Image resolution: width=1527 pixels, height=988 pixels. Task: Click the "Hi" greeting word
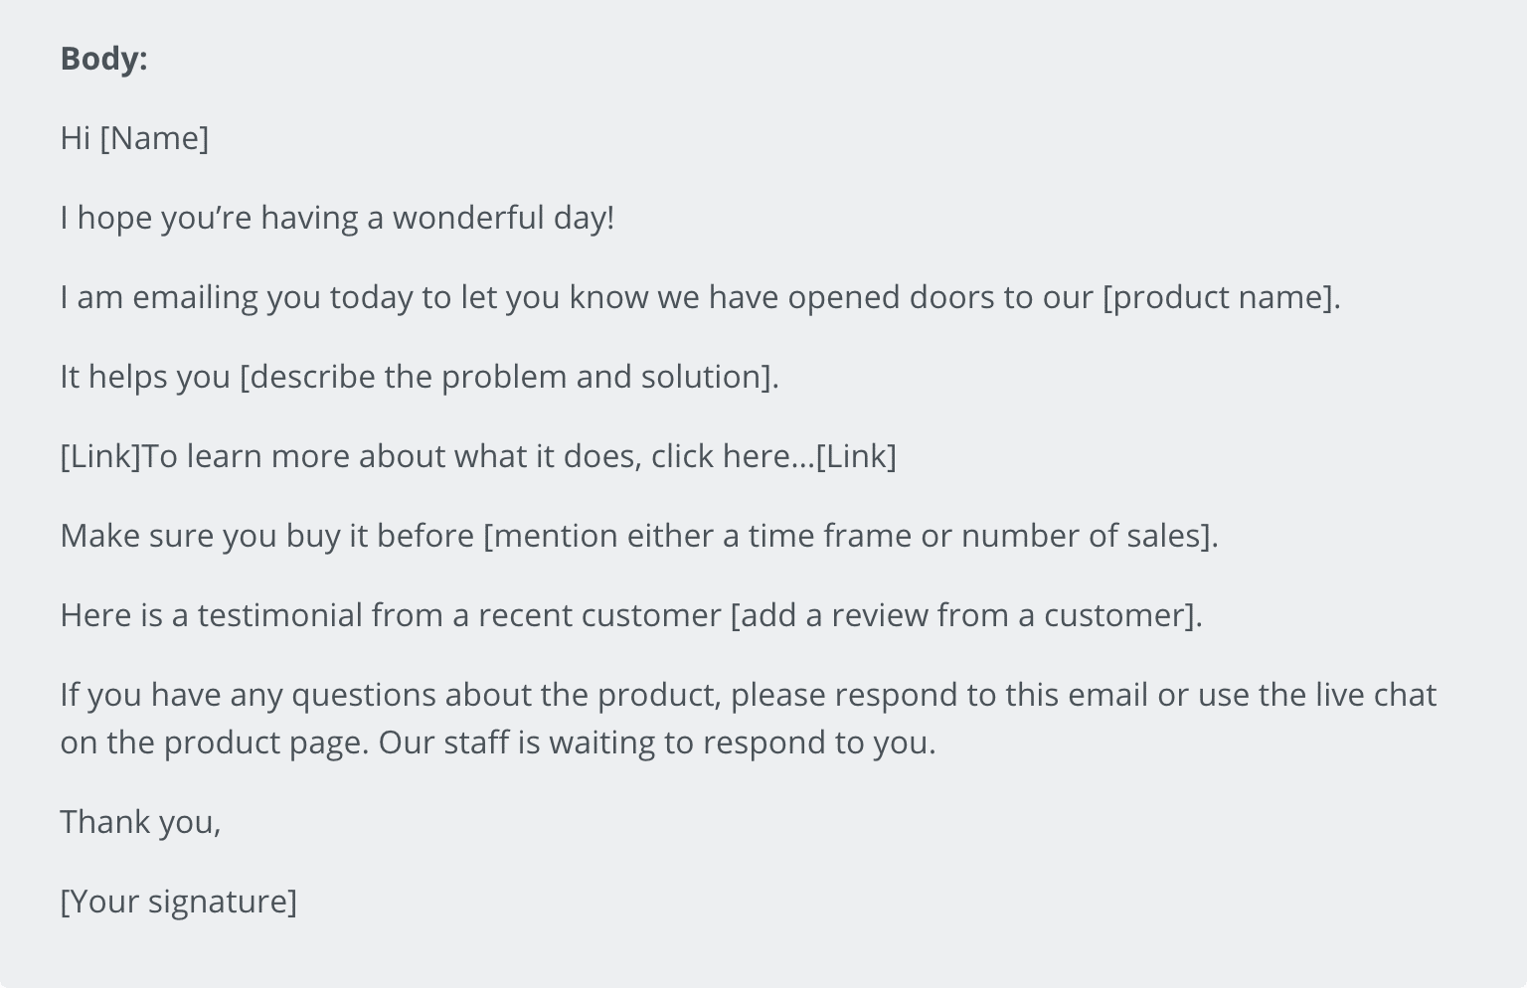(76, 138)
